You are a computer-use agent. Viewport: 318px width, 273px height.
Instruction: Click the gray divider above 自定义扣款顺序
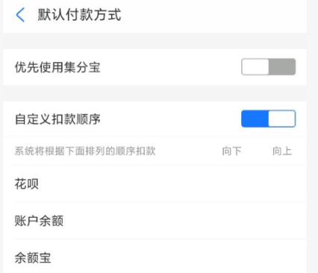pyautogui.click(x=155, y=93)
